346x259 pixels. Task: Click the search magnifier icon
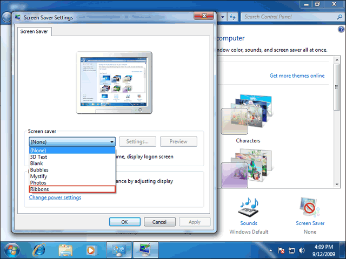[x=340, y=17]
